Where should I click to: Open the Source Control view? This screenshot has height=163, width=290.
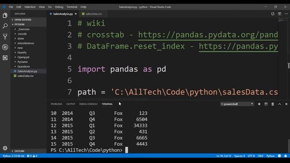click(x=5, y=36)
